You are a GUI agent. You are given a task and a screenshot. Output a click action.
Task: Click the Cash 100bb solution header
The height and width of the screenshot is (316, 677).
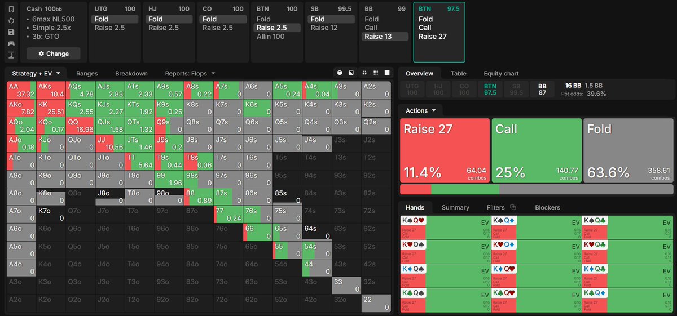coord(45,10)
